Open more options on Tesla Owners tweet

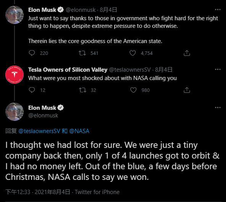coord(218,69)
